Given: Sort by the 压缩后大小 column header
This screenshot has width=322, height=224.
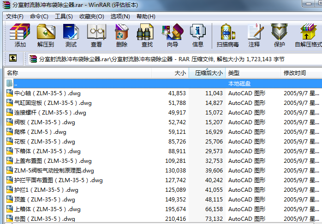Looking at the screenshot, I should coord(207,73).
